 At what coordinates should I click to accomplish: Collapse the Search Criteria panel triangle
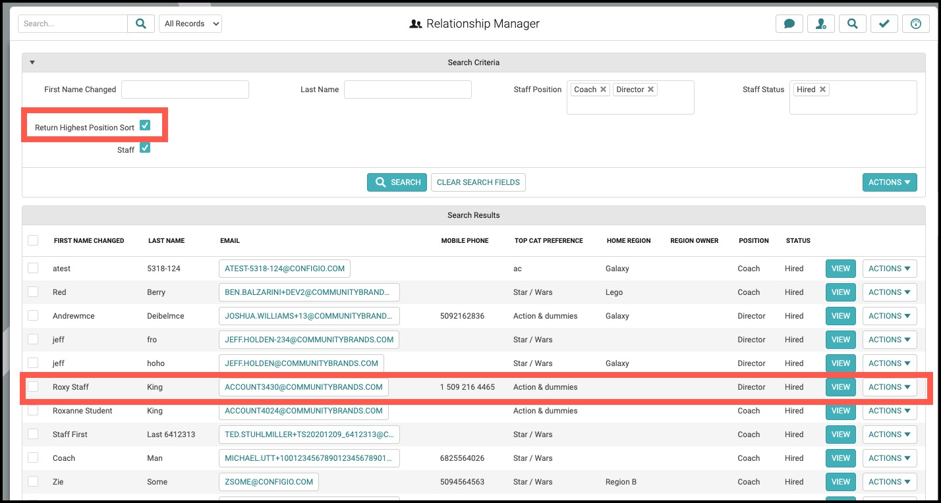tap(32, 63)
